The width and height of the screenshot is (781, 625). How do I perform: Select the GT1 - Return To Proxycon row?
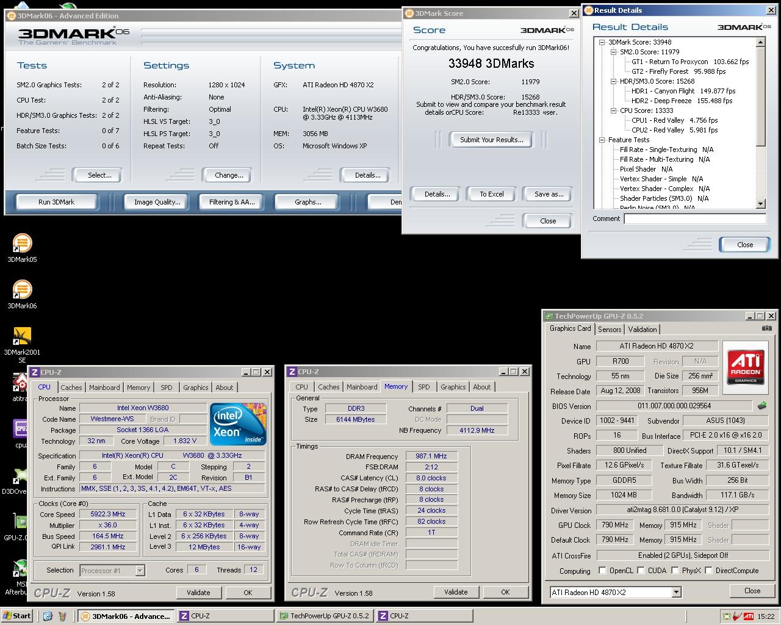pyautogui.click(x=690, y=62)
